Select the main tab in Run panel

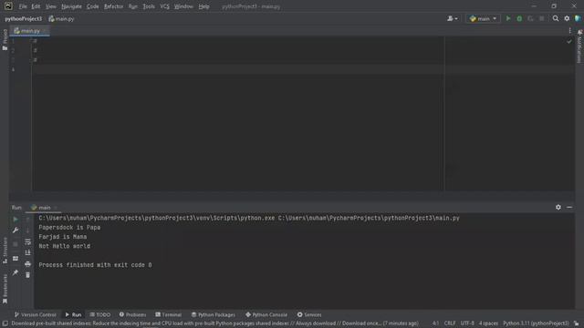tap(44, 208)
